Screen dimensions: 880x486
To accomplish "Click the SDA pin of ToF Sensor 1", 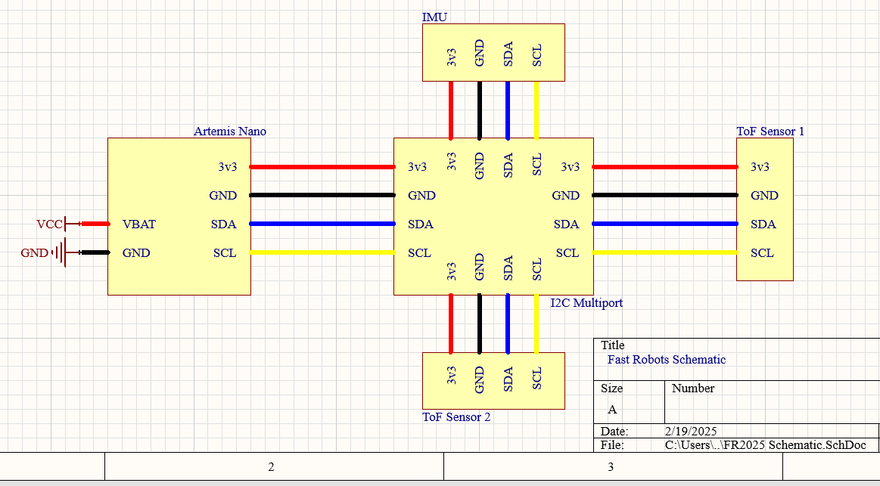I will 763,224.
